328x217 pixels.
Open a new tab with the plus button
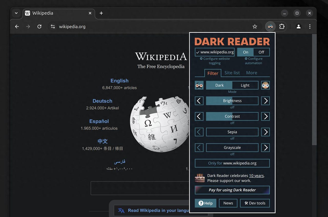click(101, 13)
